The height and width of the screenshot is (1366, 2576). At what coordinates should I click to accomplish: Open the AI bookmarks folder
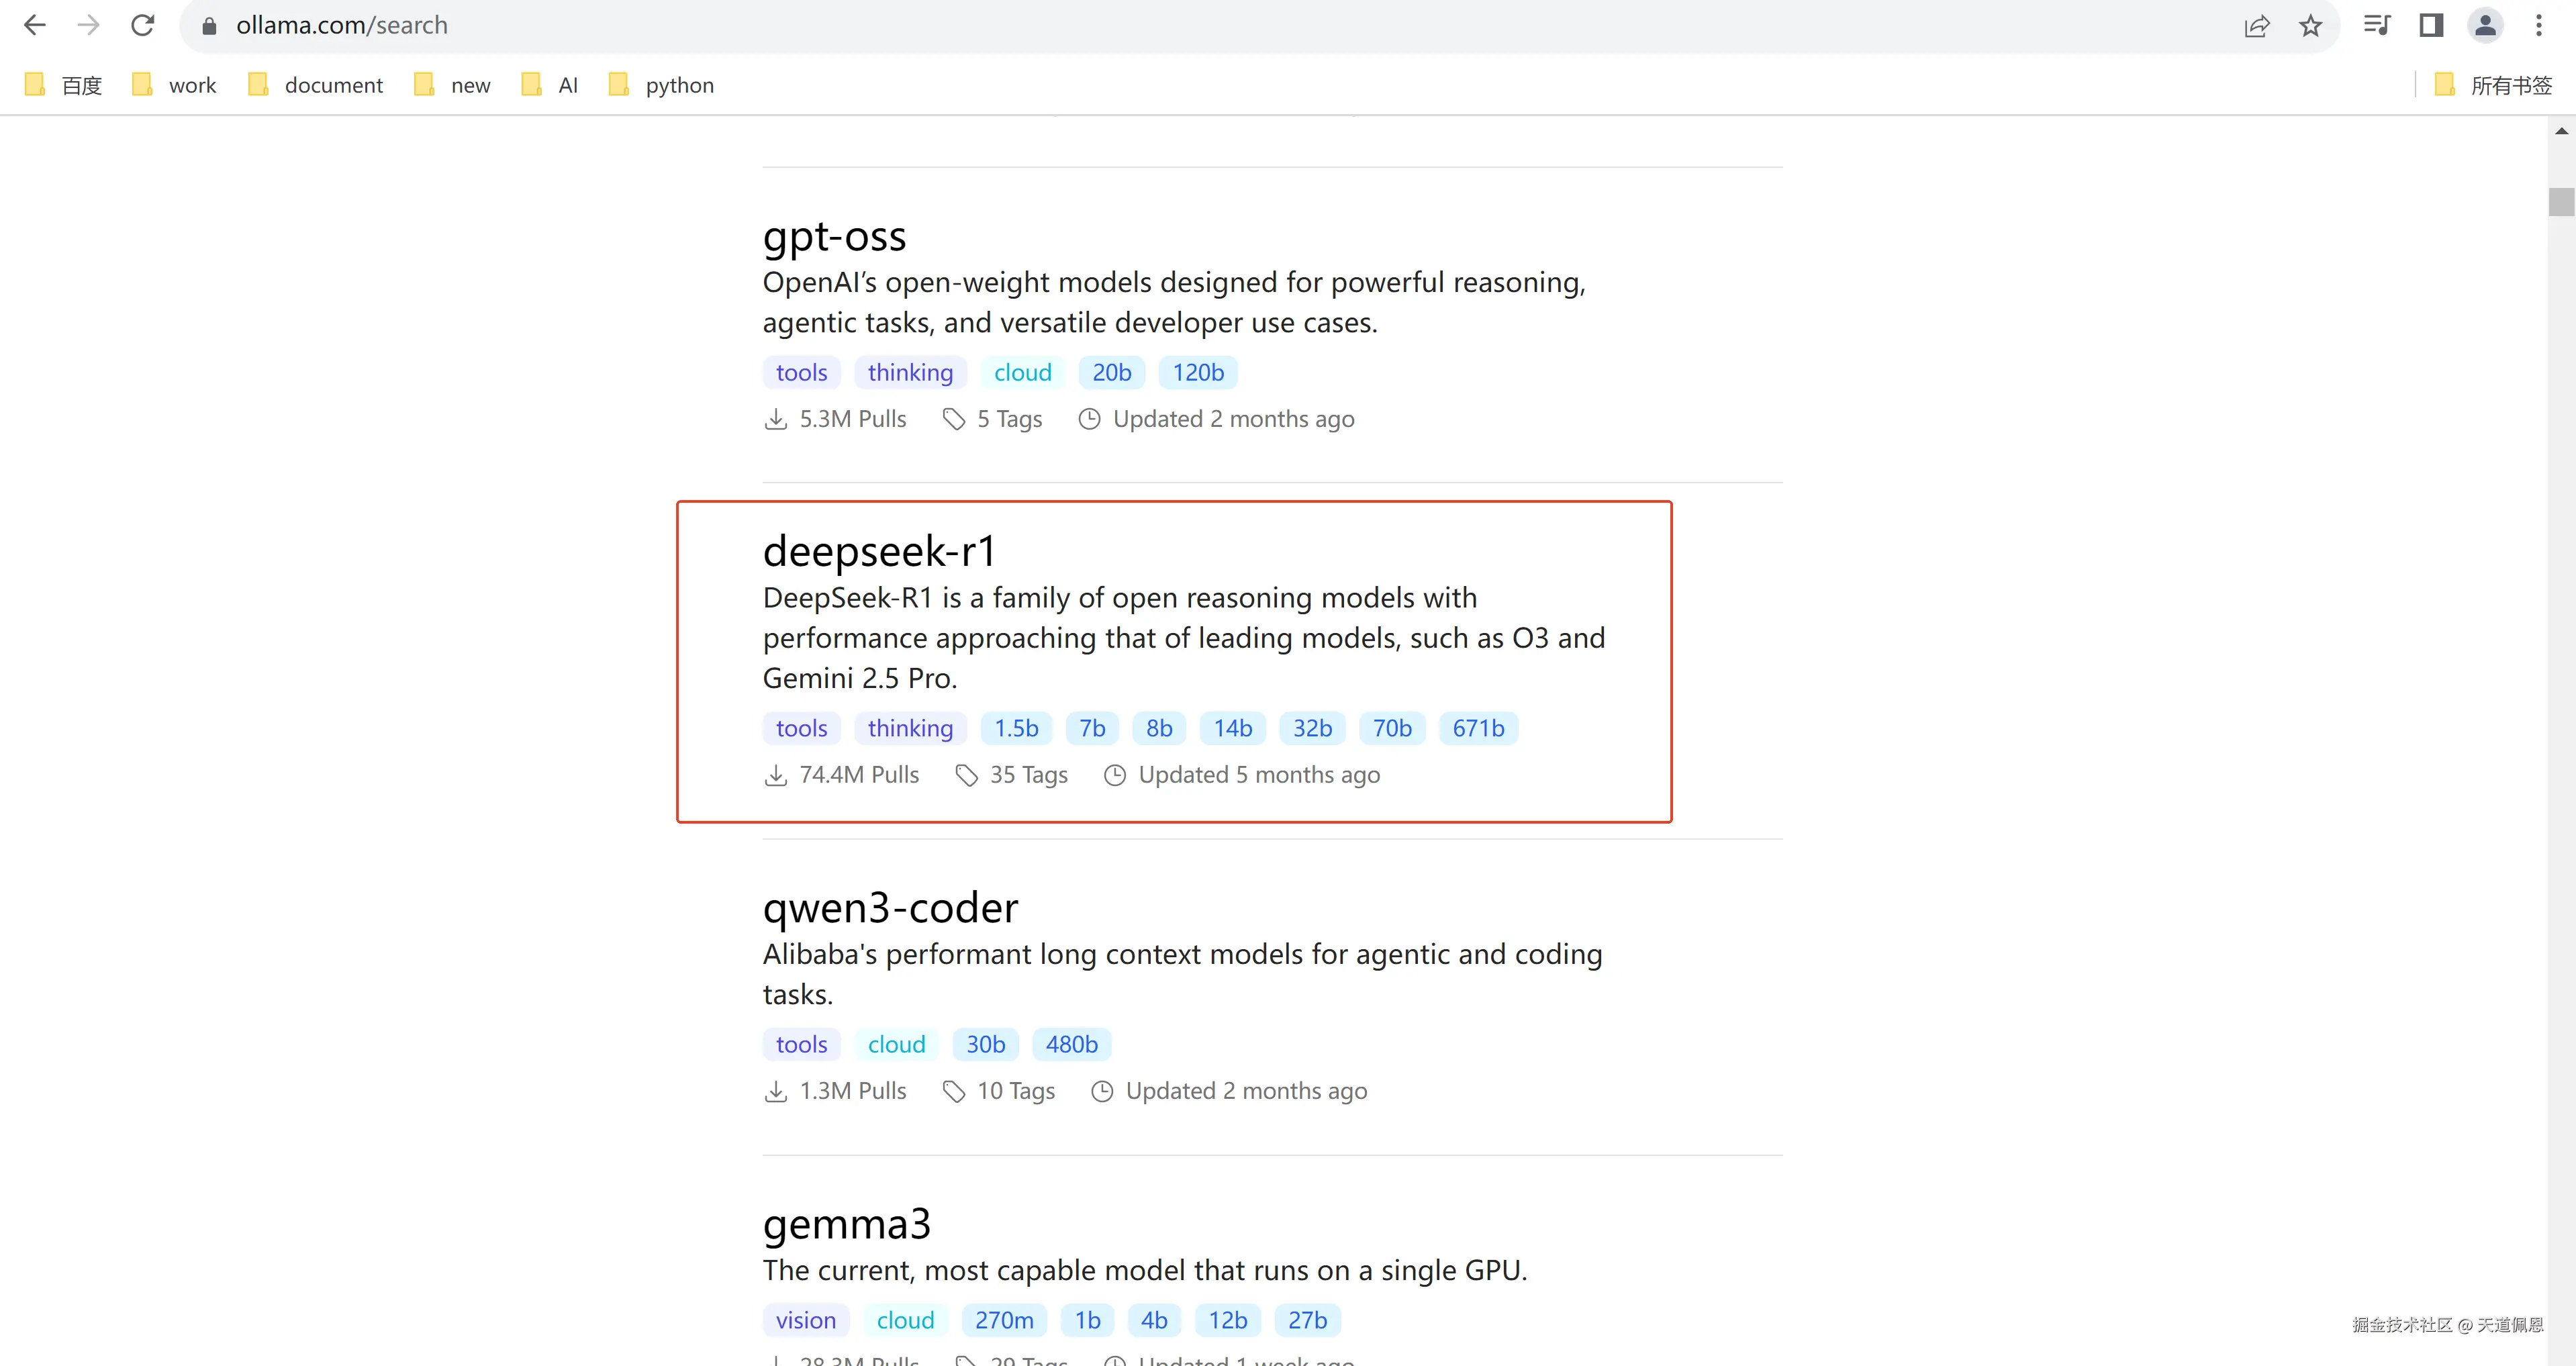tap(551, 85)
